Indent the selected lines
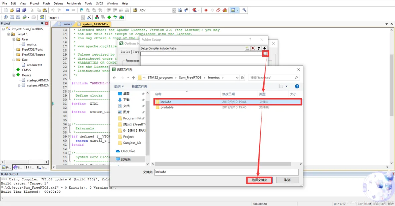395x206 pixels. pos(108,10)
